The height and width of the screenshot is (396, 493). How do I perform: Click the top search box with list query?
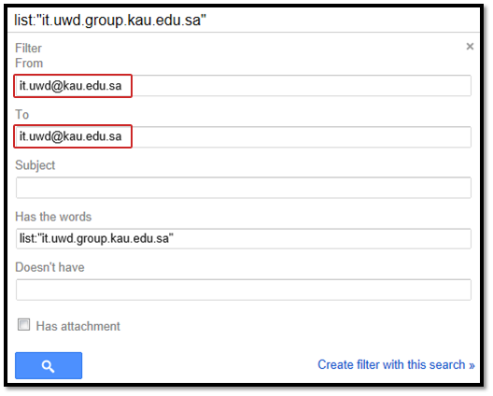(x=244, y=21)
